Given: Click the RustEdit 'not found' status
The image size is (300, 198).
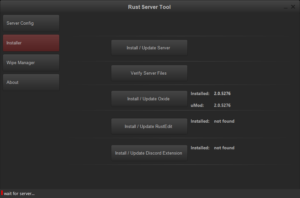Looking at the screenshot, I should point(224,121).
